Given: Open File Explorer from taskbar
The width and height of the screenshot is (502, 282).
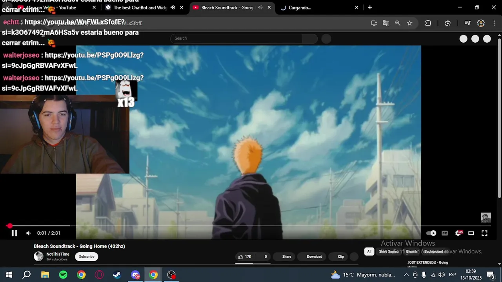Looking at the screenshot, I should [45, 275].
